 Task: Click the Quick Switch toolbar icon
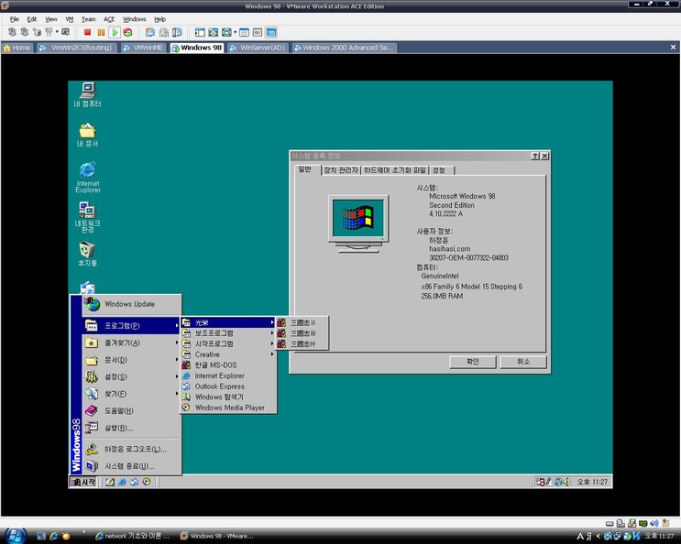tap(226, 32)
